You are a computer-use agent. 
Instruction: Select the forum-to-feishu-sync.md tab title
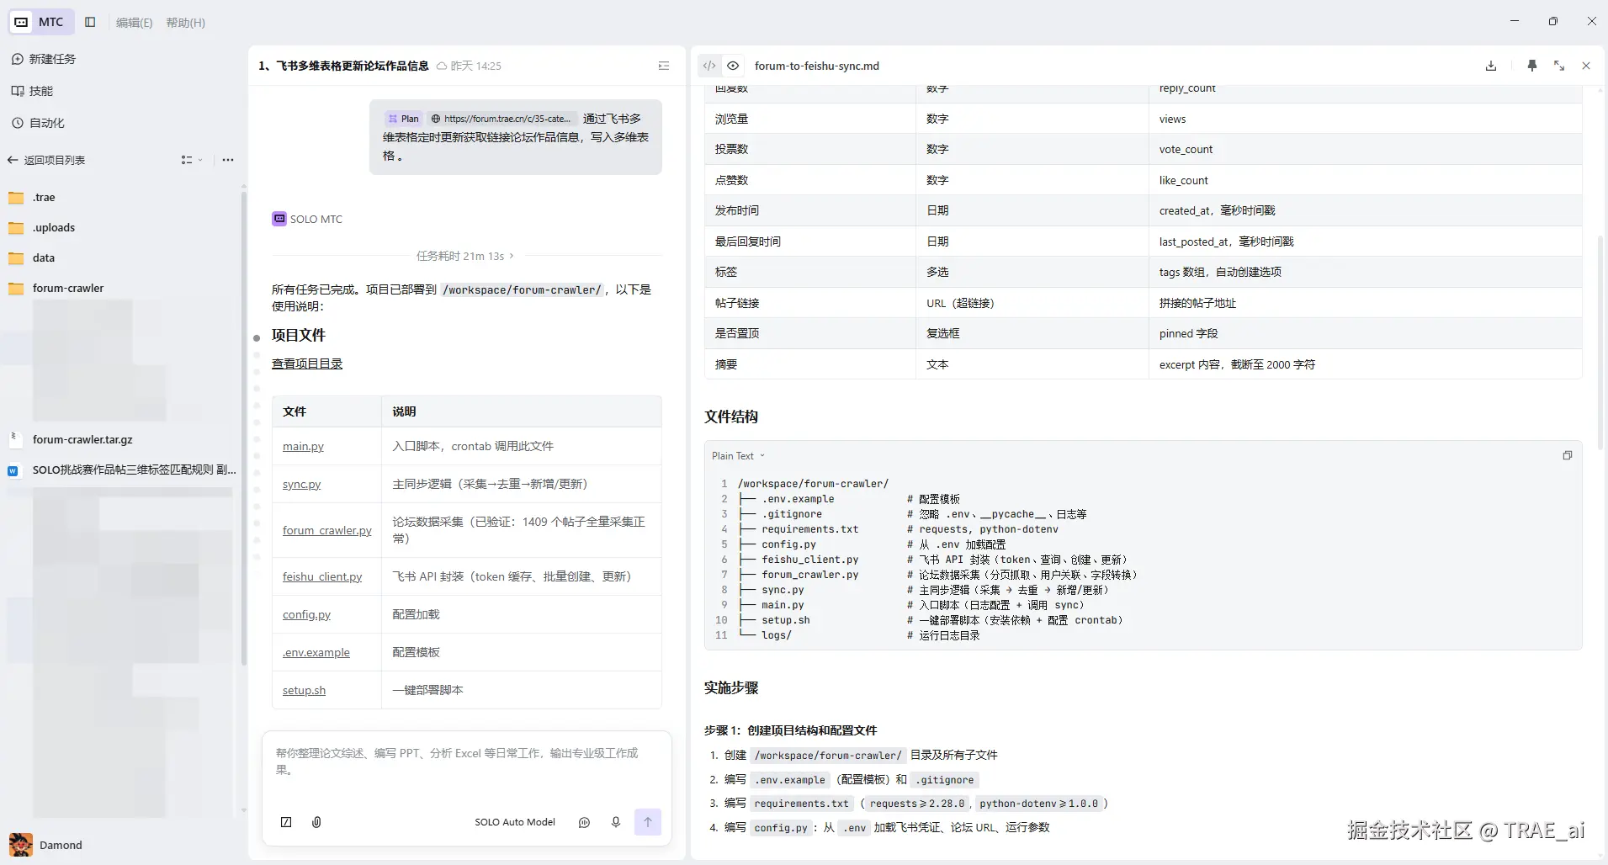[816, 66]
